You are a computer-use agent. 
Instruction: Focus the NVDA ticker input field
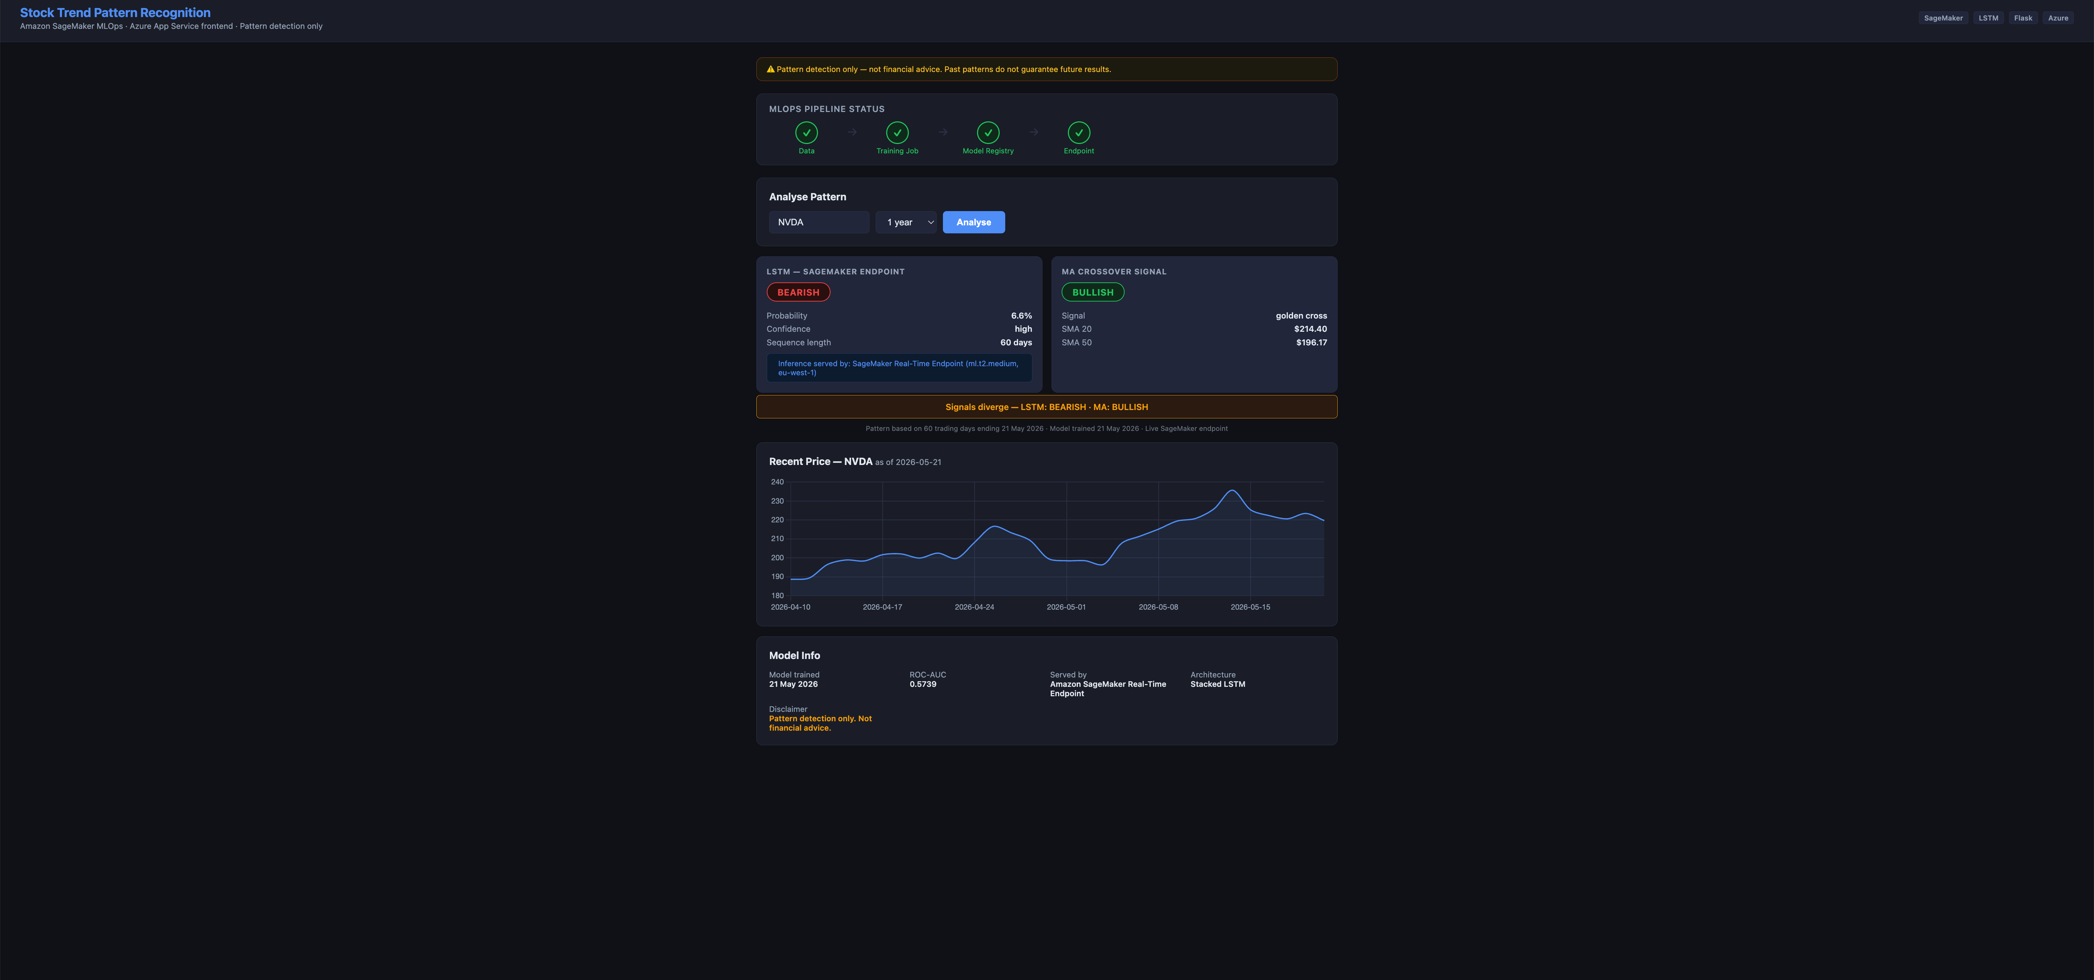coord(819,223)
